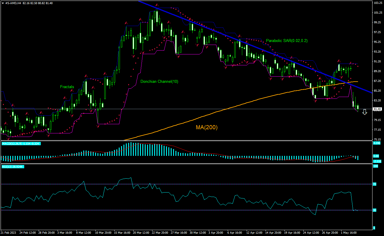
Task: Select the Donchian Channel(10) label
Action: pos(159,81)
